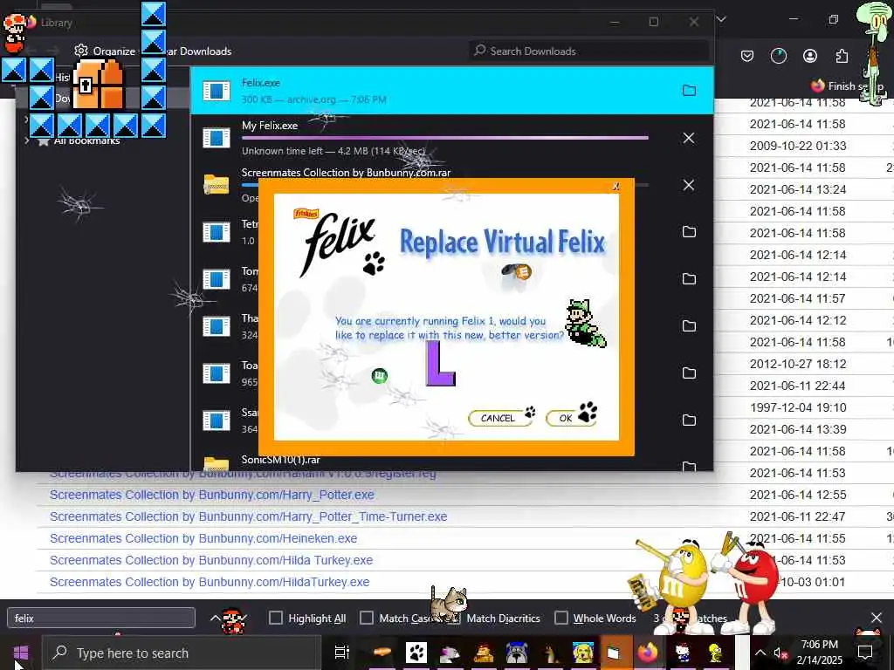Show hidden system tray icons
Image resolution: width=894 pixels, height=670 pixels.
tap(760, 653)
